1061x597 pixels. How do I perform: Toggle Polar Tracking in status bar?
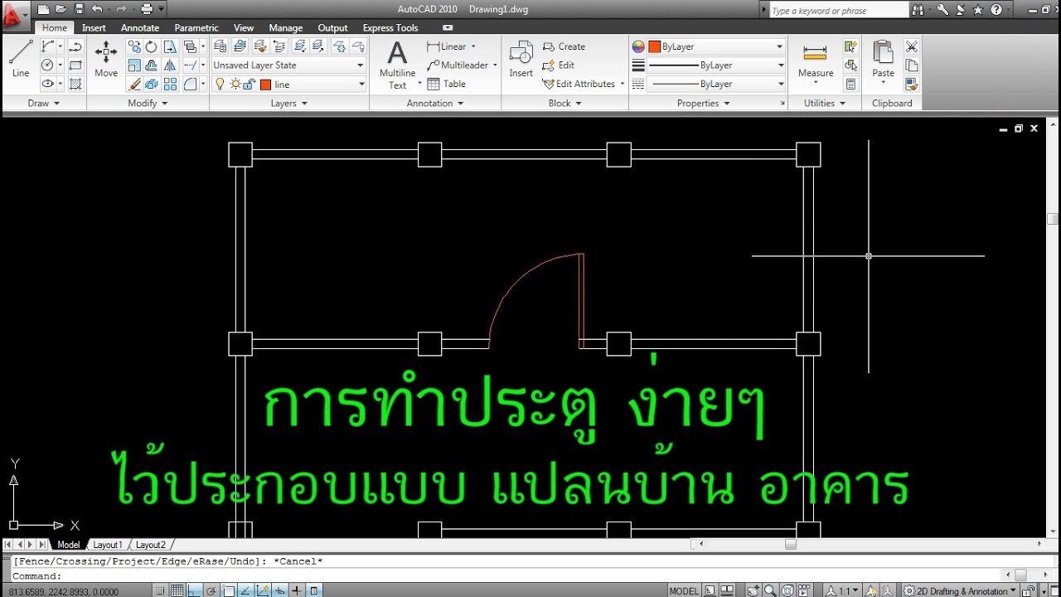pyautogui.click(x=211, y=591)
